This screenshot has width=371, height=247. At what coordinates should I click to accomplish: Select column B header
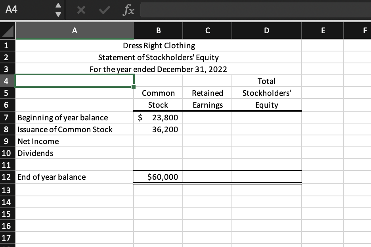[x=158, y=30]
